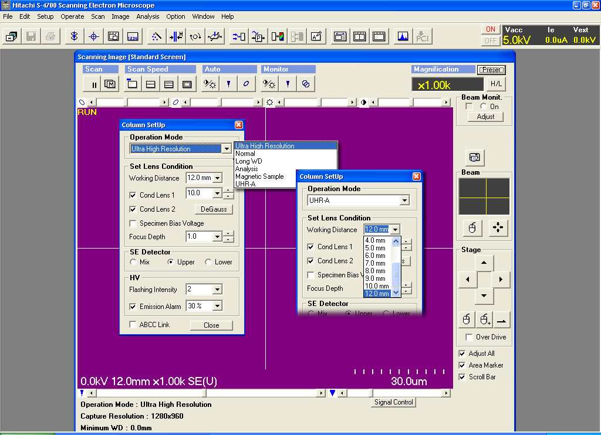
Task: Click the PCI transfer toolbar icon
Action: click(x=423, y=37)
